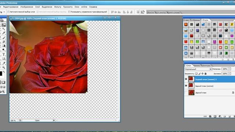
Task: Switch to the Цвет tab
Action: tap(187, 20)
